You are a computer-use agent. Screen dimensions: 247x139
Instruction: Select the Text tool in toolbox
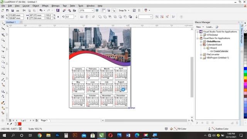click(x=3, y=73)
